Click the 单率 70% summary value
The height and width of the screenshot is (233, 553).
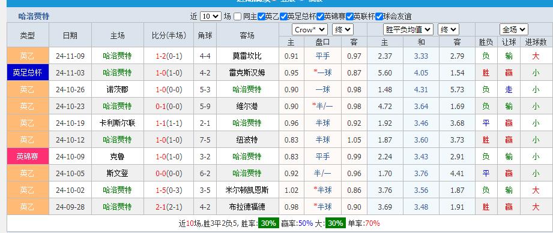click(x=372, y=223)
